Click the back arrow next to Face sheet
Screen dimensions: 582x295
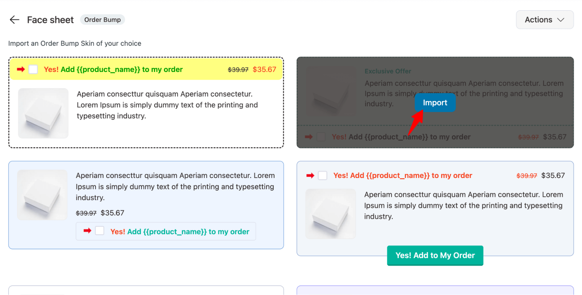pyautogui.click(x=14, y=20)
